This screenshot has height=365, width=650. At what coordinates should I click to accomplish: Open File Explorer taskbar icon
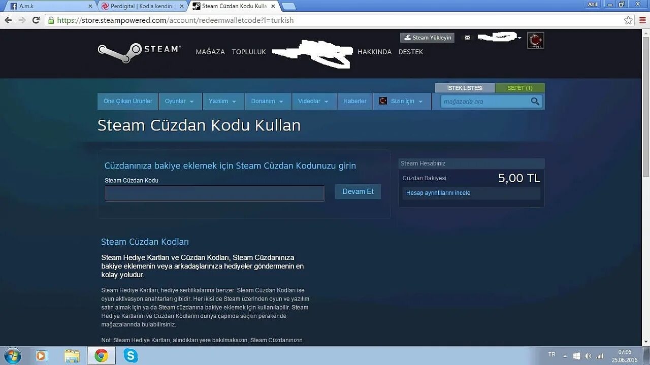tap(72, 356)
